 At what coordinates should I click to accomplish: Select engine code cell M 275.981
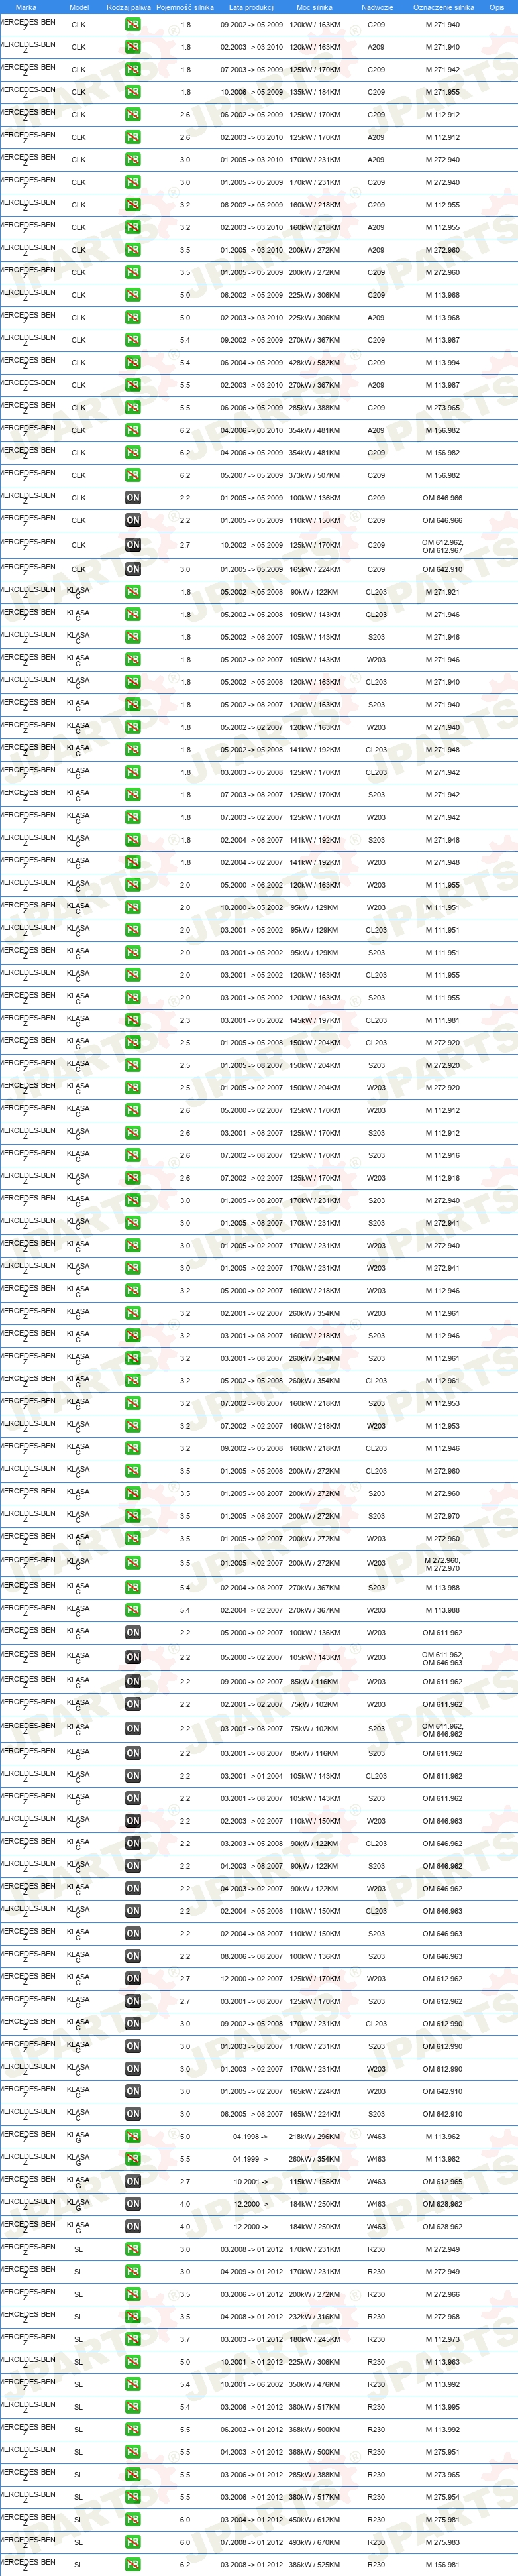click(442, 2519)
